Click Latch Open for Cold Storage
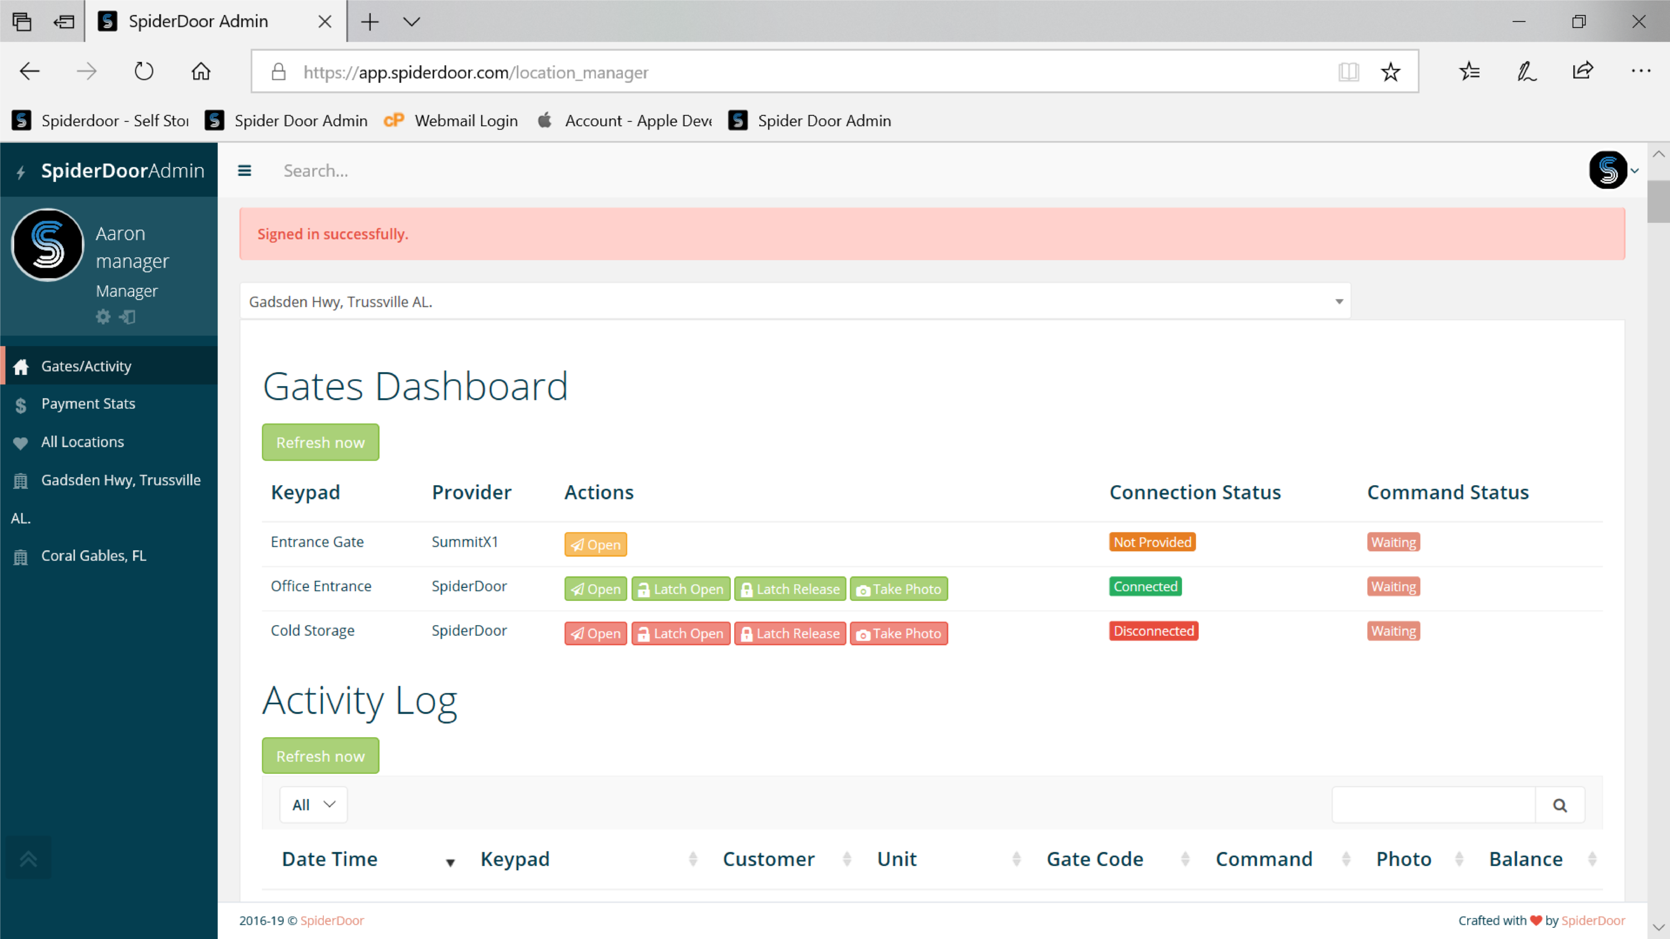 tap(681, 633)
